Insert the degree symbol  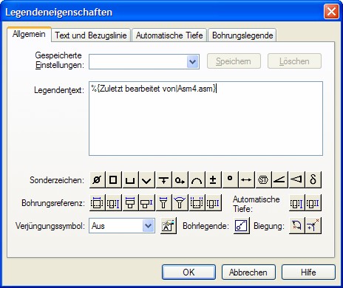230,180
